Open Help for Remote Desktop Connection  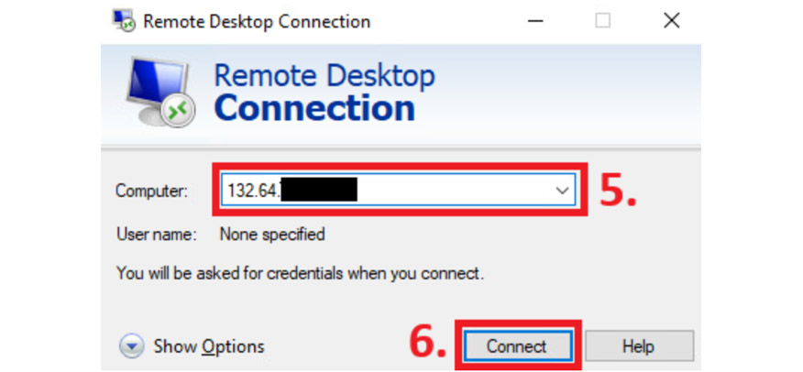tap(637, 345)
